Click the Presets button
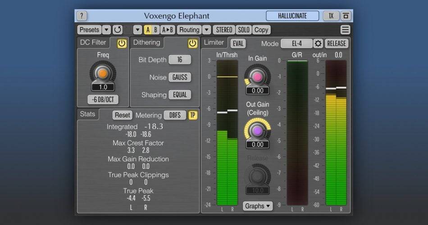Viewport: 428px width, 225px height. [x=90, y=30]
